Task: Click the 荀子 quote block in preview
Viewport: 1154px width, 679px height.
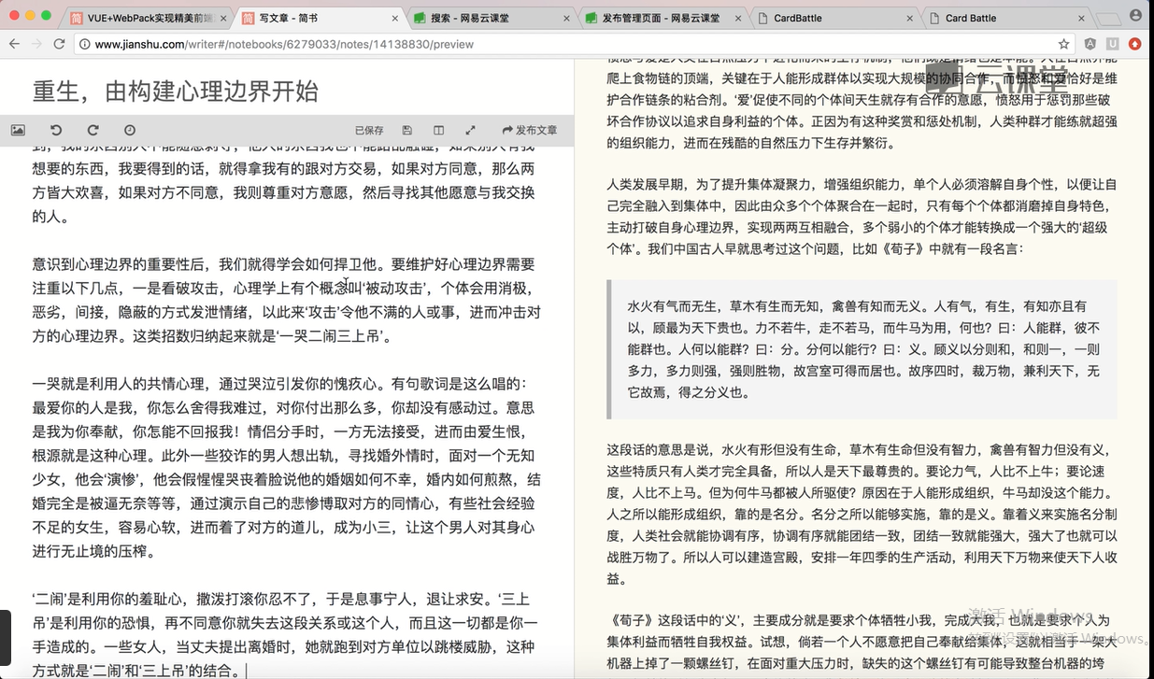Action: click(x=862, y=349)
